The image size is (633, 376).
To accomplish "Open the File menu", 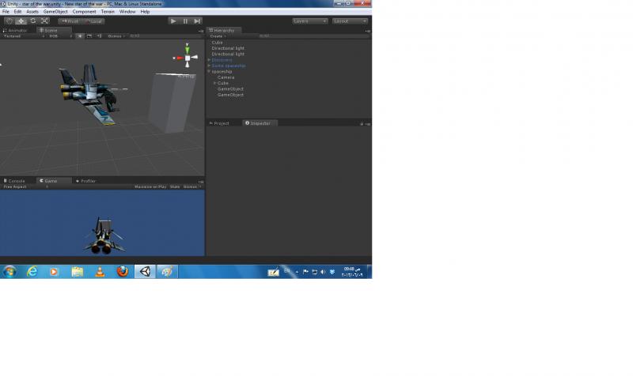I will point(6,12).
